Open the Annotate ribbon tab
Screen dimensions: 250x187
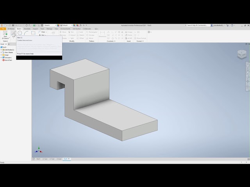[27, 29]
